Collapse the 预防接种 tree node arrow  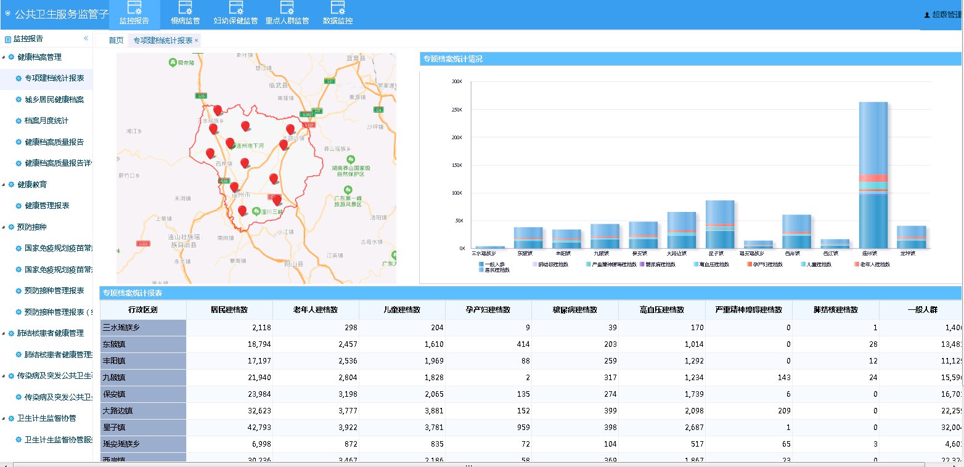point(4,227)
